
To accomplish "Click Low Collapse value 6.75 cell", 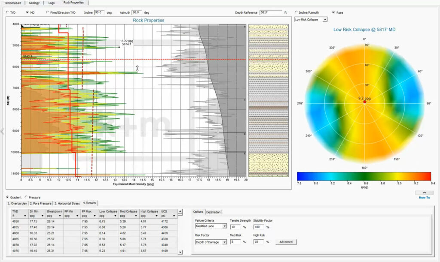I will (108, 221).
